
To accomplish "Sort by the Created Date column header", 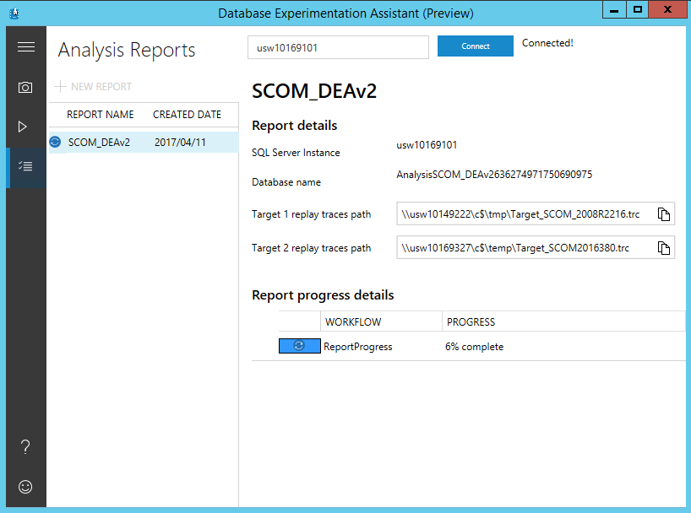I will (x=187, y=115).
